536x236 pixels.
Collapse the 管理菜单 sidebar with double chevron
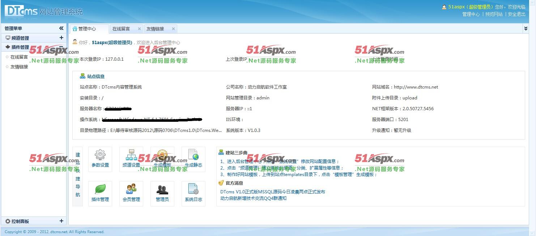click(x=61, y=28)
